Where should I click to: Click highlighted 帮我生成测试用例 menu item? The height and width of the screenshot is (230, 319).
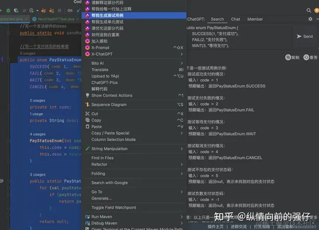134,15
